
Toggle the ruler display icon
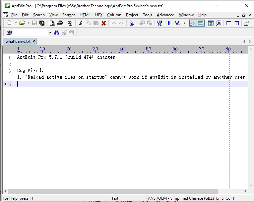201,23
